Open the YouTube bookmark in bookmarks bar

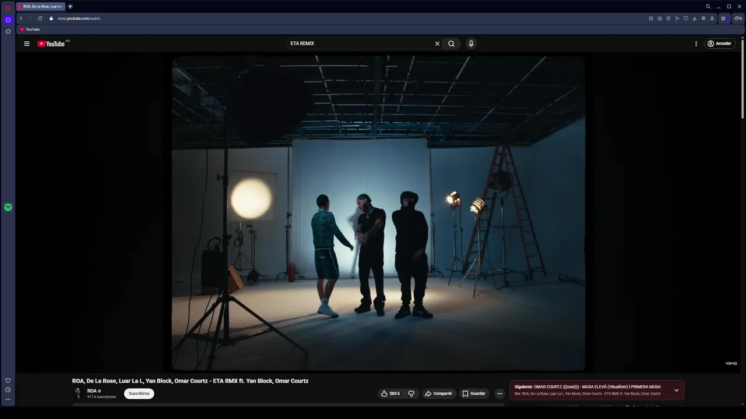30,29
